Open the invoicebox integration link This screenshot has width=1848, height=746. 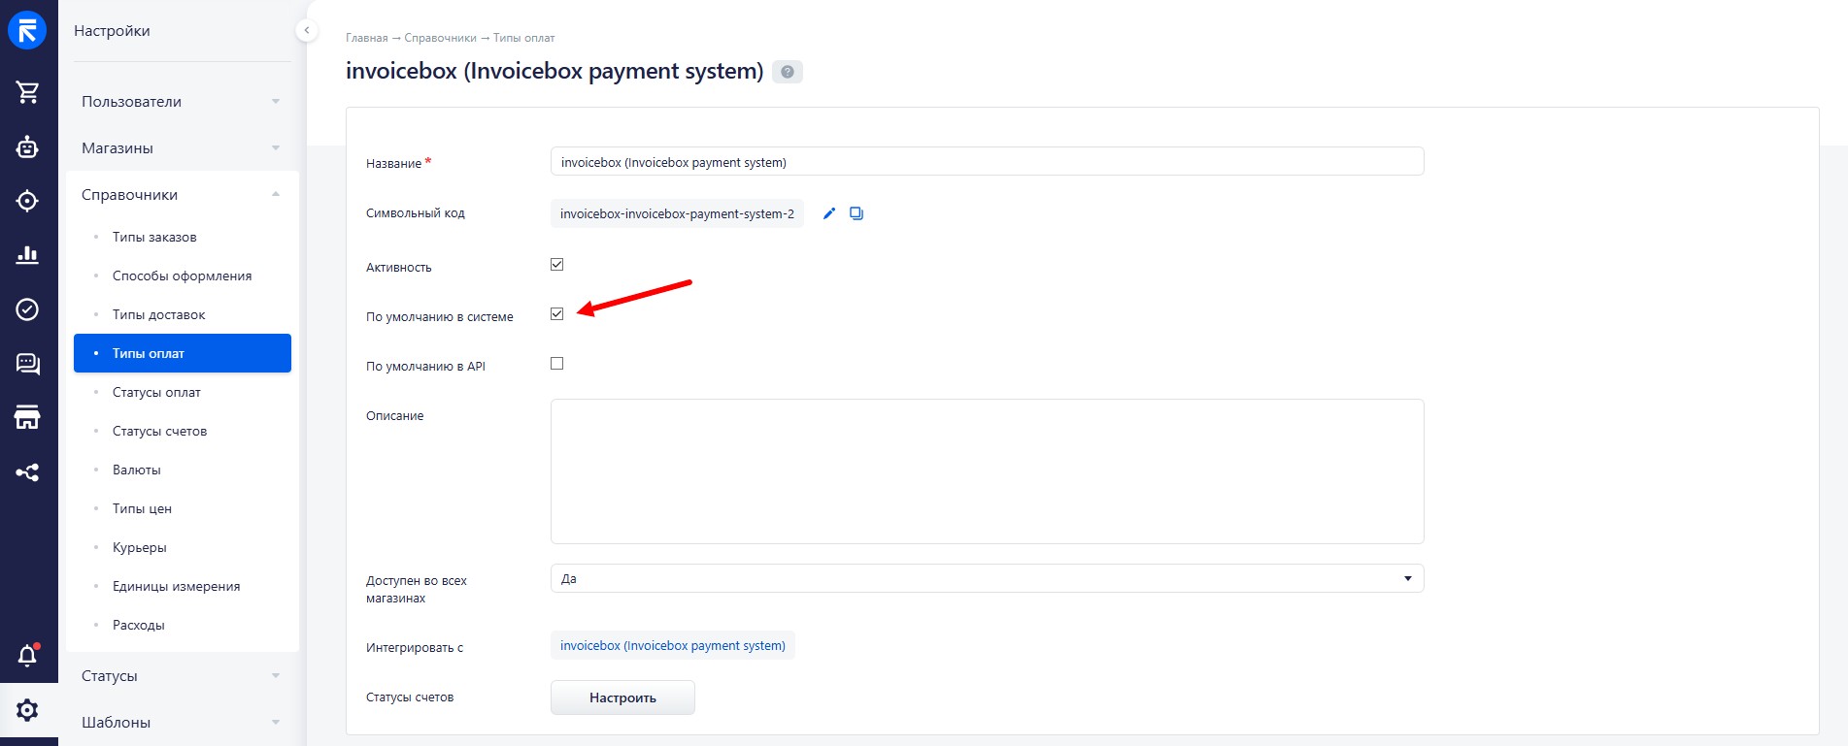click(673, 645)
